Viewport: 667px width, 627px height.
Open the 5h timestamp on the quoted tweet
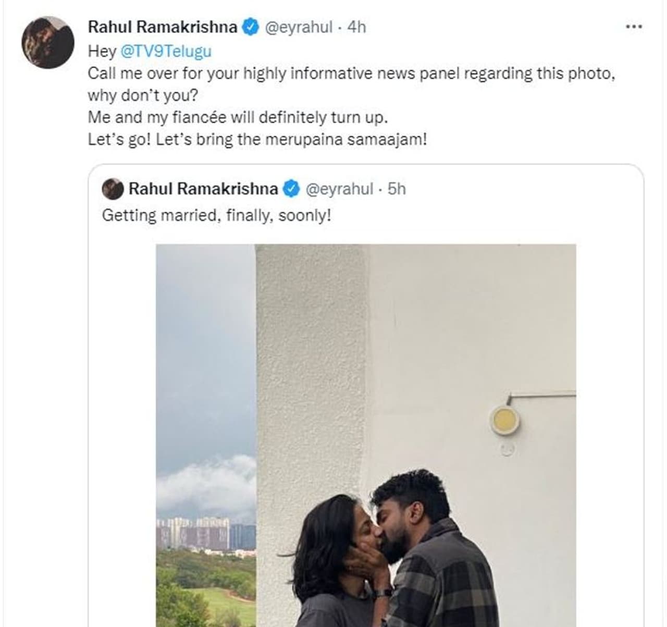tap(397, 189)
